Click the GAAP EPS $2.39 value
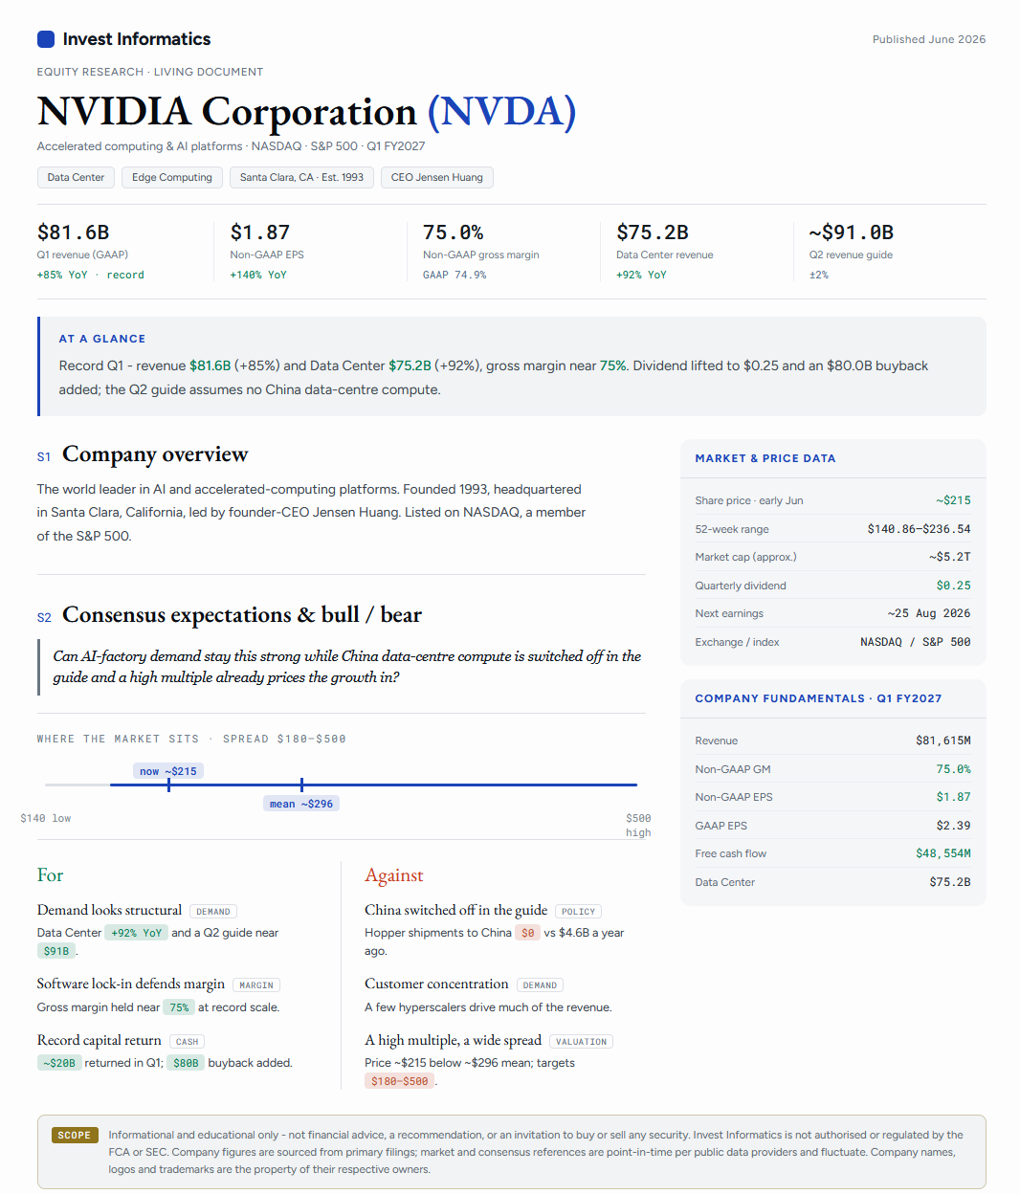Image resolution: width=1020 pixels, height=1194 pixels. (x=953, y=826)
